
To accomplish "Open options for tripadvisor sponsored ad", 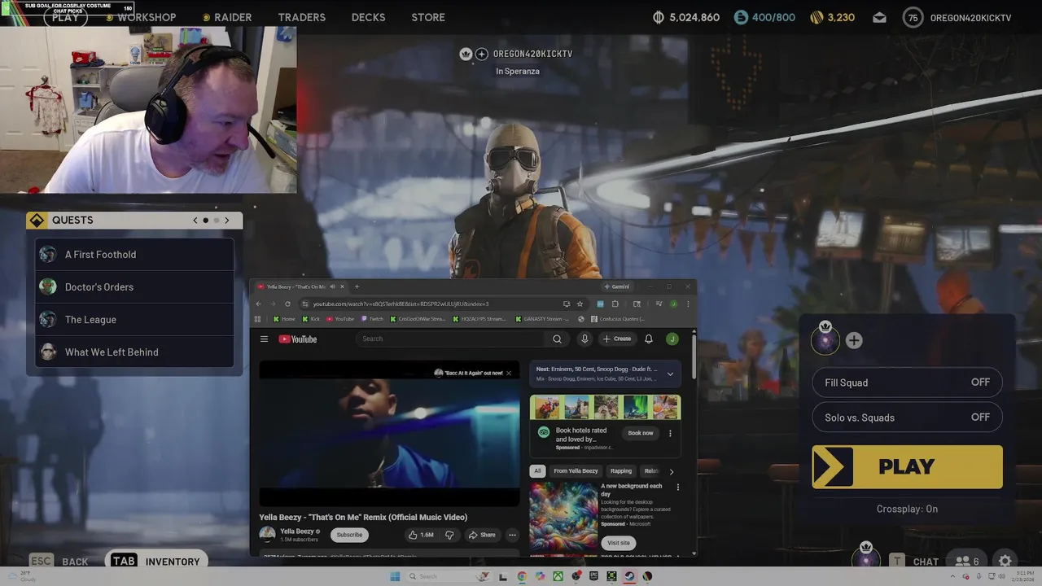I will pyautogui.click(x=670, y=433).
